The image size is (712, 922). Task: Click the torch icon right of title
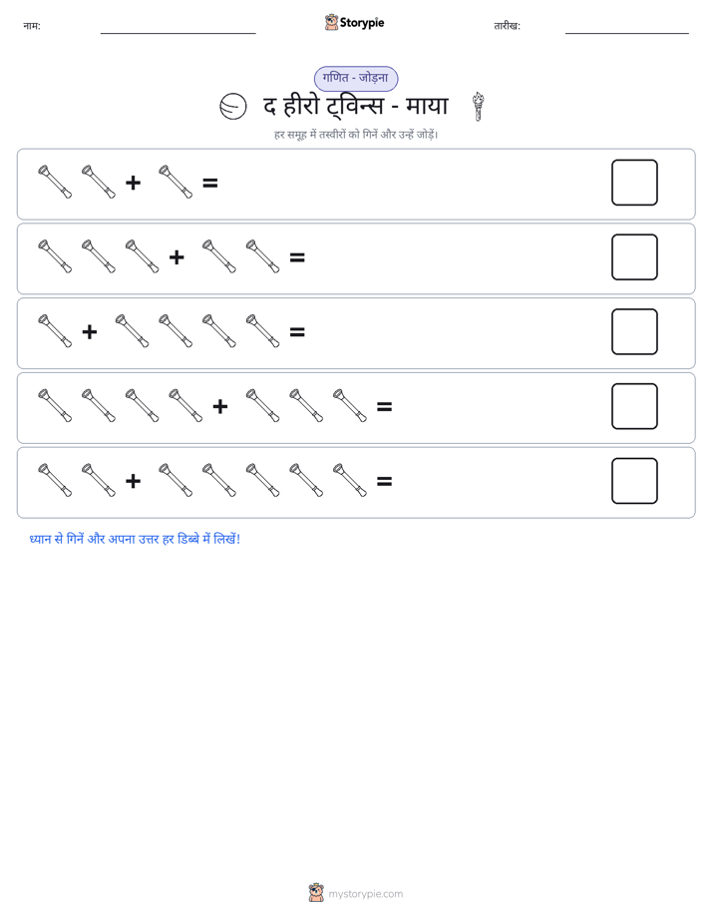coord(479,107)
